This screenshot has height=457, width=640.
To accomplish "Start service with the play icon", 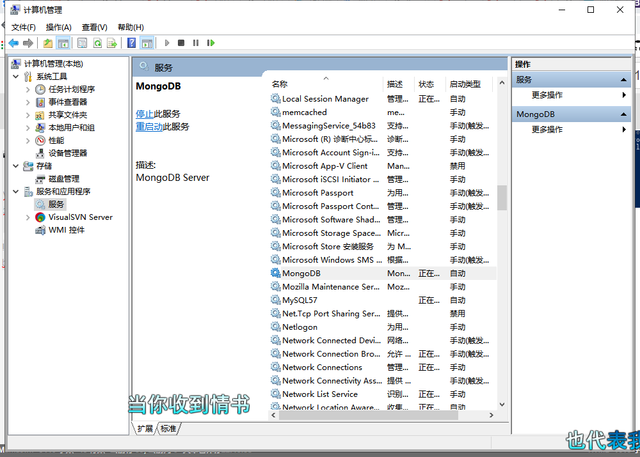I will pos(167,43).
